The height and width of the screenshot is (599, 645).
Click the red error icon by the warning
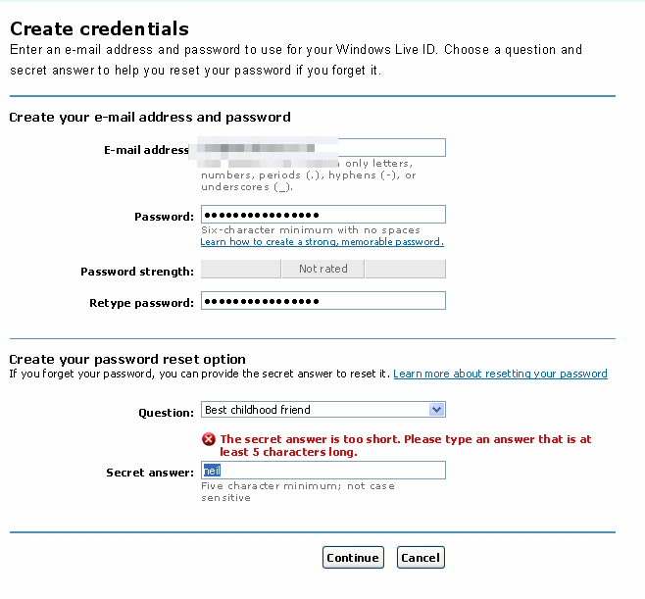coord(209,439)
